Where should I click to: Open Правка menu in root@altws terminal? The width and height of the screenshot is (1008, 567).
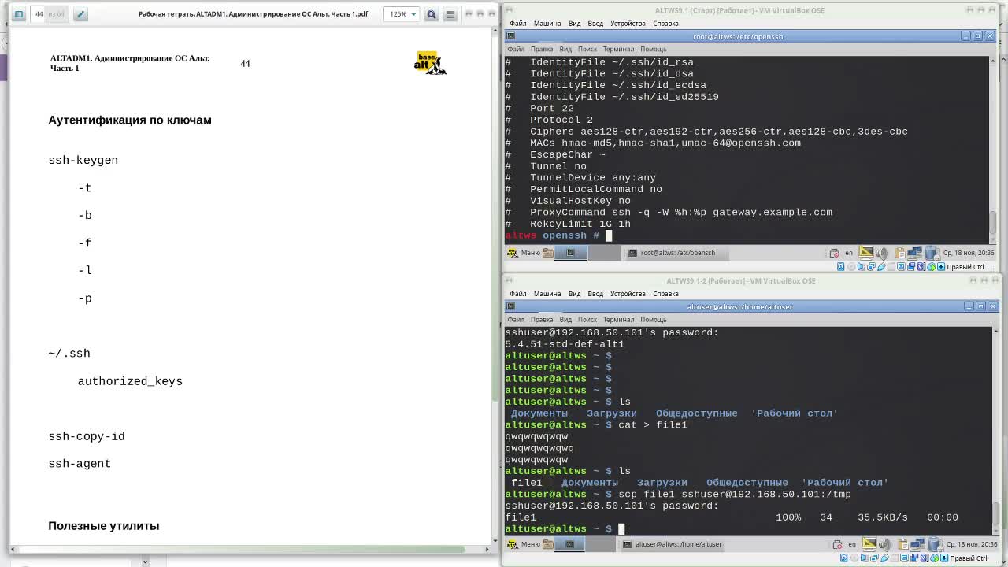coord(542,49)
